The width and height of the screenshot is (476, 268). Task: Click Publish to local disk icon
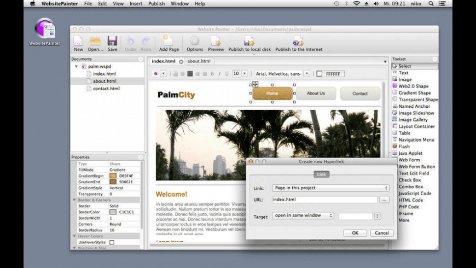click(x=249, y=41)
